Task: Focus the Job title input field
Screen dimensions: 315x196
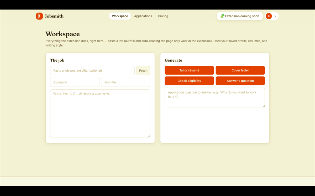Action: [x=126, y=82]
